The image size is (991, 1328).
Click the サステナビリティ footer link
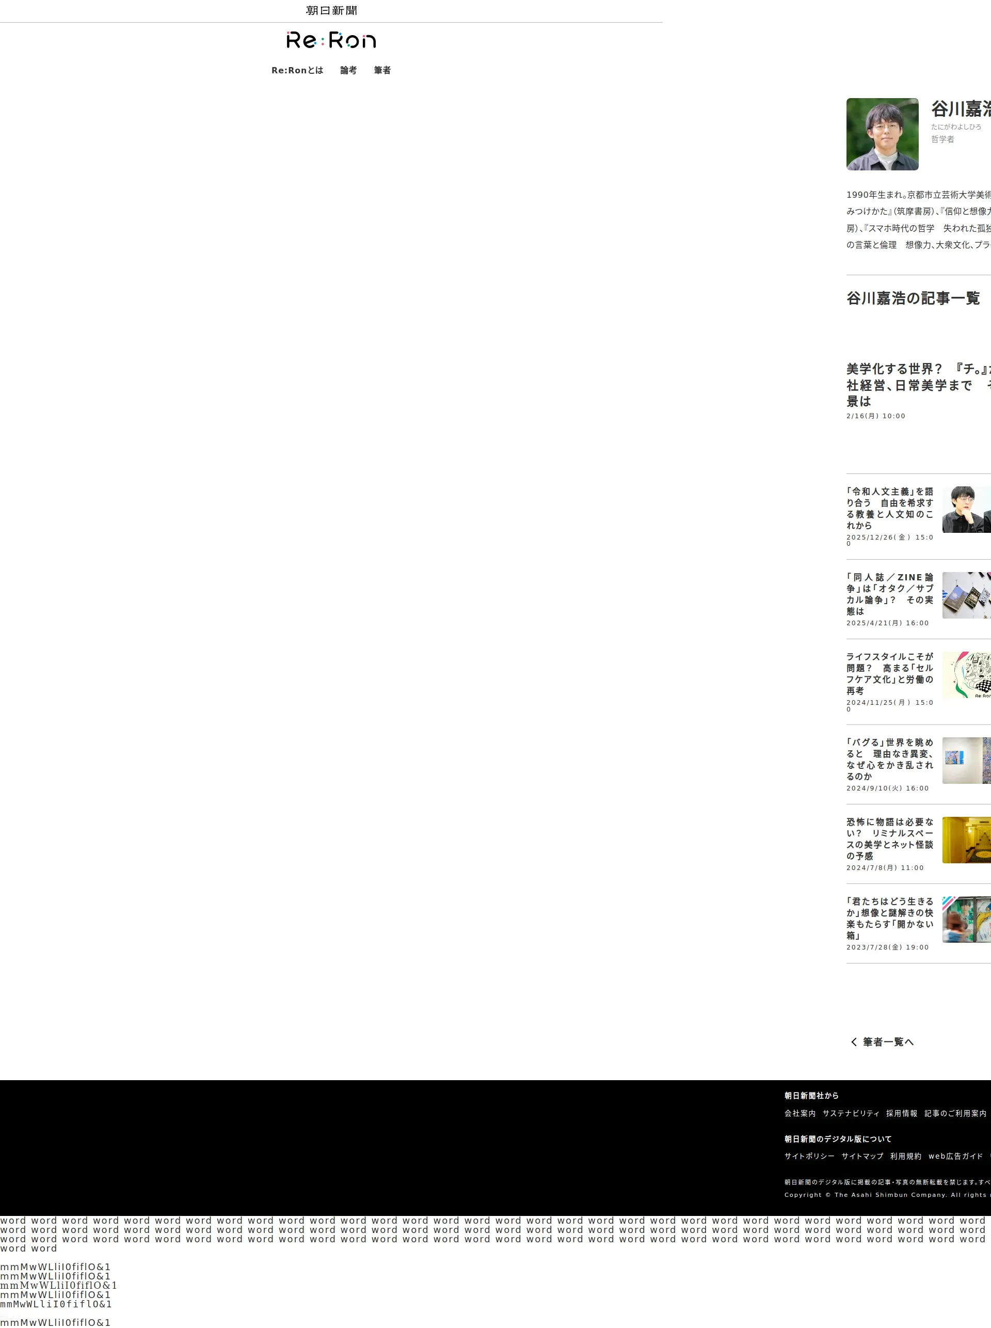coord(851,1113)
